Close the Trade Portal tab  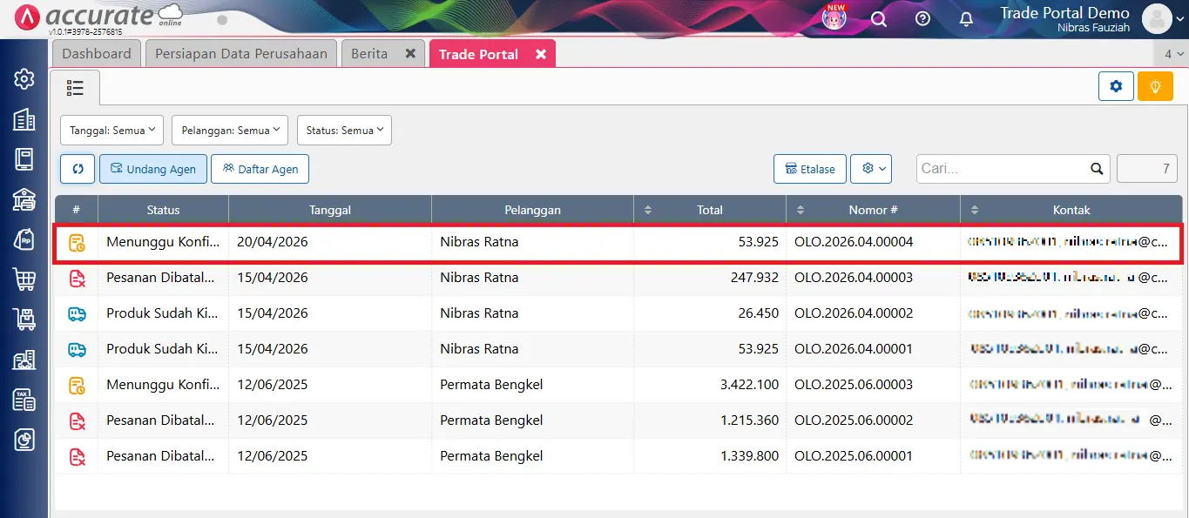[541, 54]
